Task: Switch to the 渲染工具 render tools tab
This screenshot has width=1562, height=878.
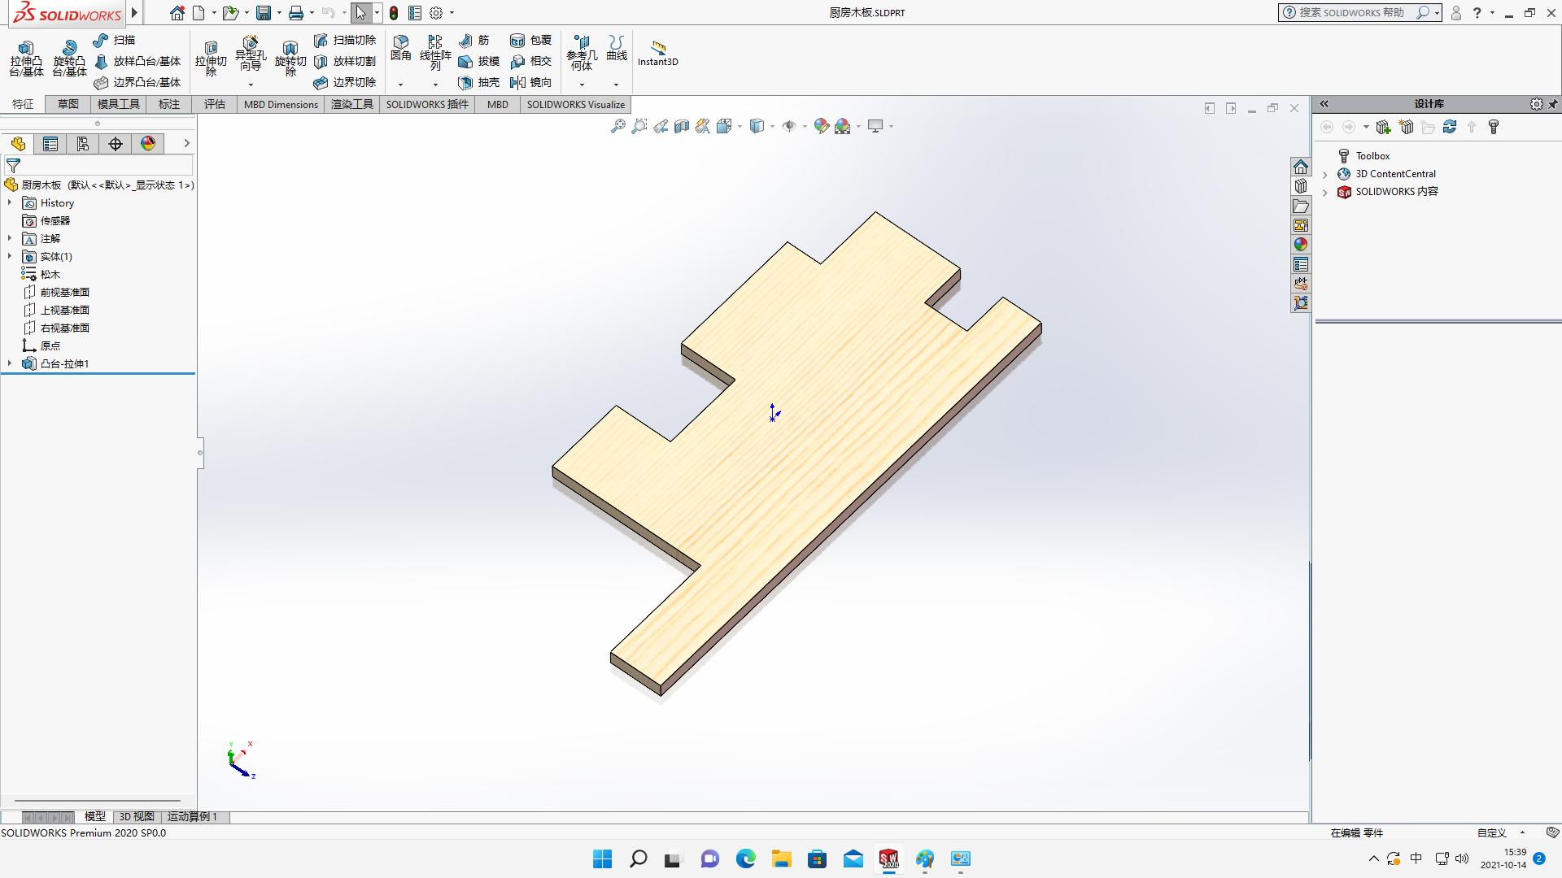Action: click(352, 104)
